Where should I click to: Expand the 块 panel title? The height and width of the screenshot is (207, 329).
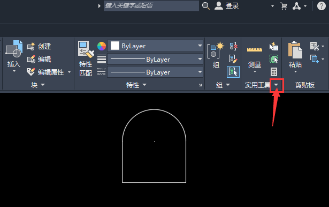(x=38, y=85)
